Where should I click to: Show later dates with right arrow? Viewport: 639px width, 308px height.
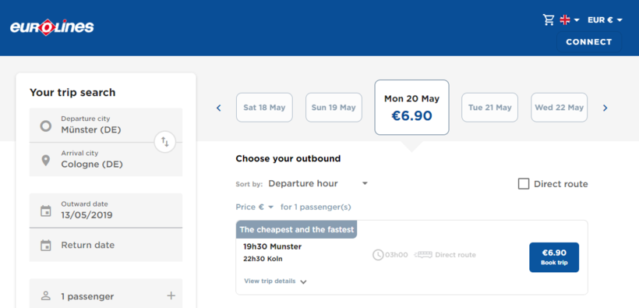pyautogui.click(x=605, y=108)
